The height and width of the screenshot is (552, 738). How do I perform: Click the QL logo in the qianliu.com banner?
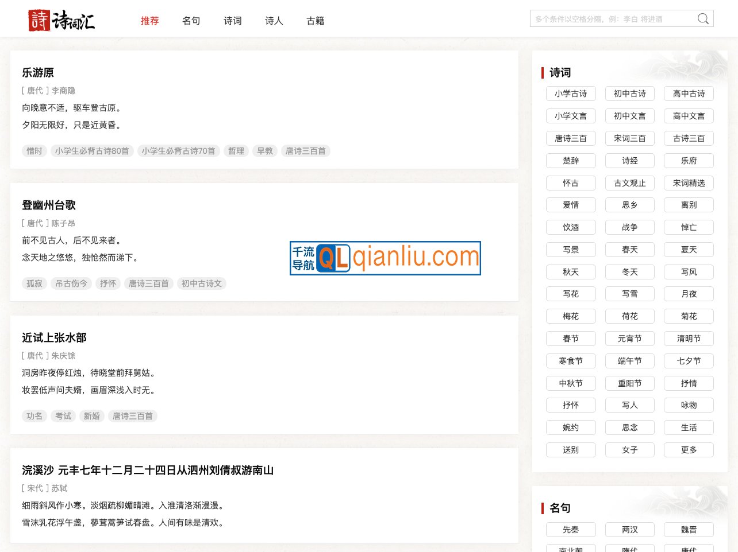pos(335,258)
